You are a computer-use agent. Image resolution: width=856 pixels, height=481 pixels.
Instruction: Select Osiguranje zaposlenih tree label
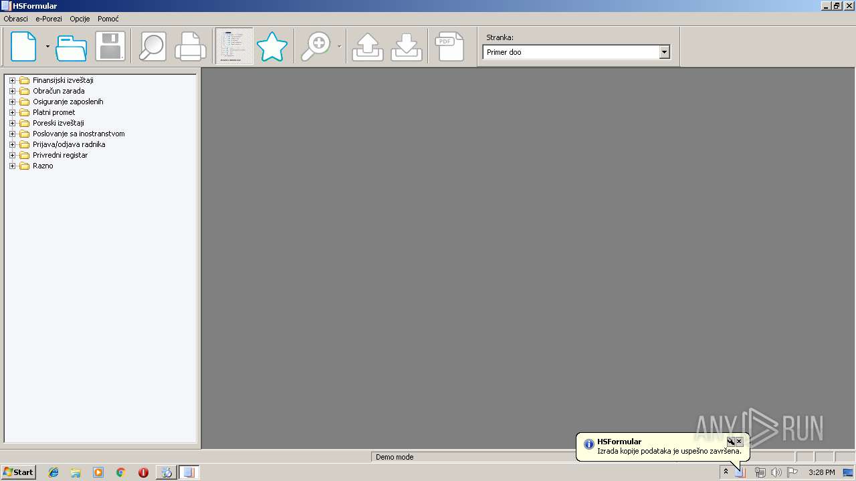(x=68, y=102)
